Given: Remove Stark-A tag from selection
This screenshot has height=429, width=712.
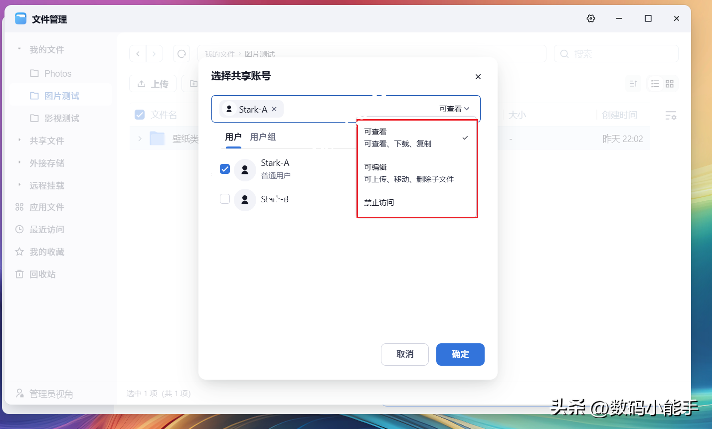Looking at the screenshot, I should coord(274,109).
